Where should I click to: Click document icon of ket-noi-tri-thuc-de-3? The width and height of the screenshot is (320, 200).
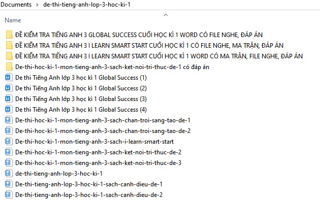8,163
